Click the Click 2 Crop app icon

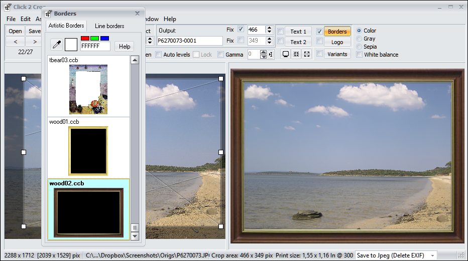pos(8,7)
